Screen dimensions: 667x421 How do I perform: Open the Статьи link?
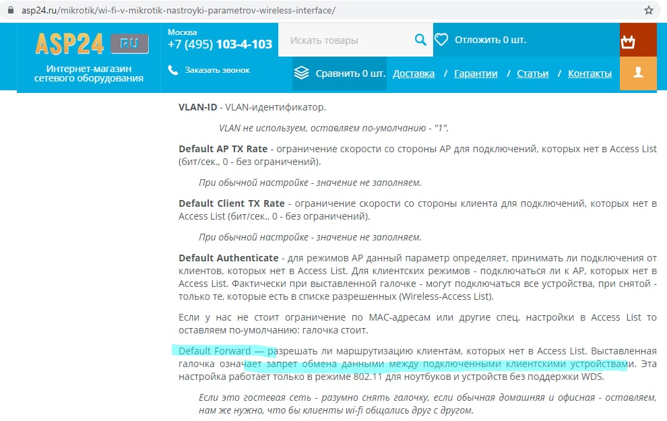[x=532, y=73]
